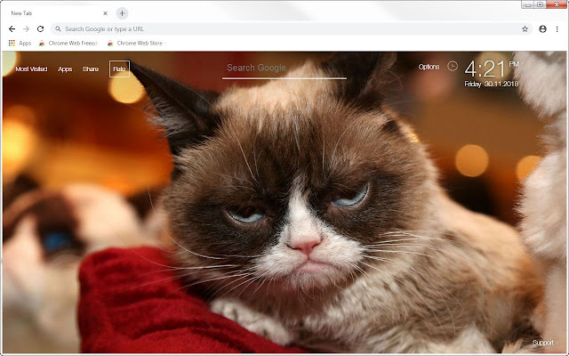Open the Options link

[x=429, y=67]
